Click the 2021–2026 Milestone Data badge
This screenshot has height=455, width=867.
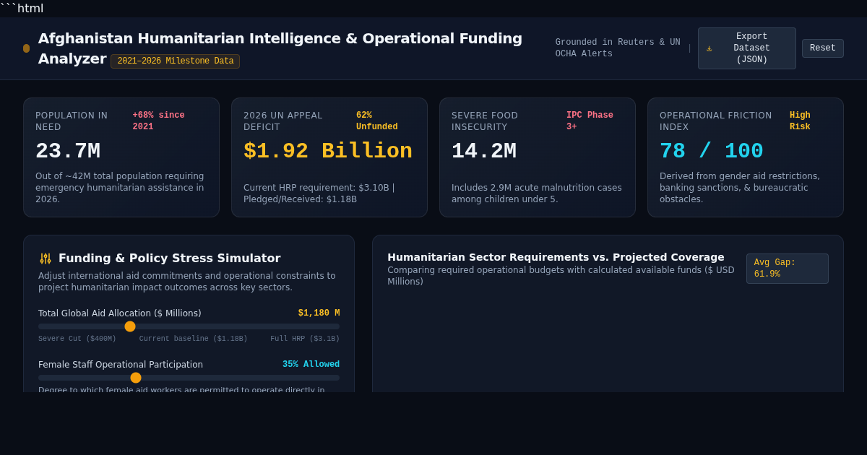coord(175,61)
